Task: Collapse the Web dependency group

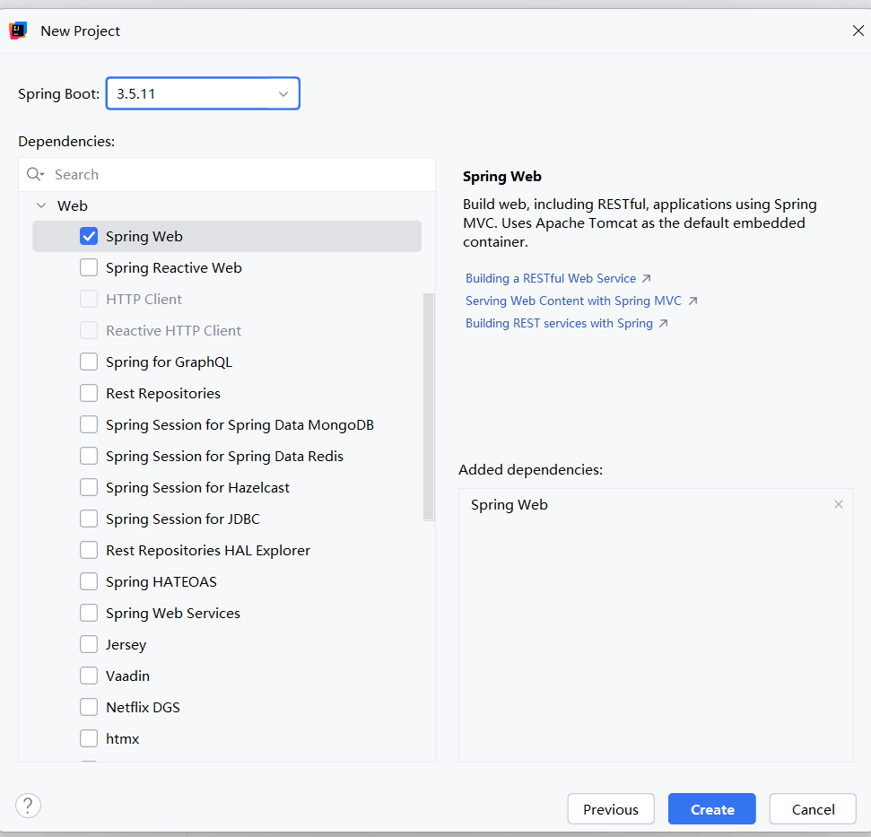Action: click(x=41, y=205)
